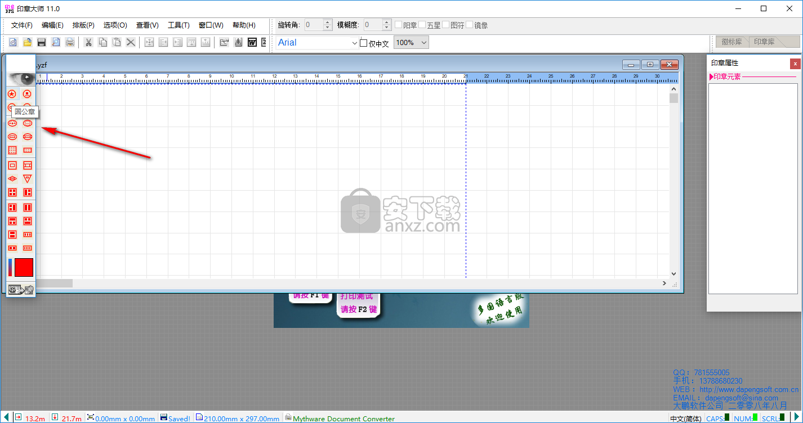Click the horizontal scrollbar right arrow

tap(664, 283)
